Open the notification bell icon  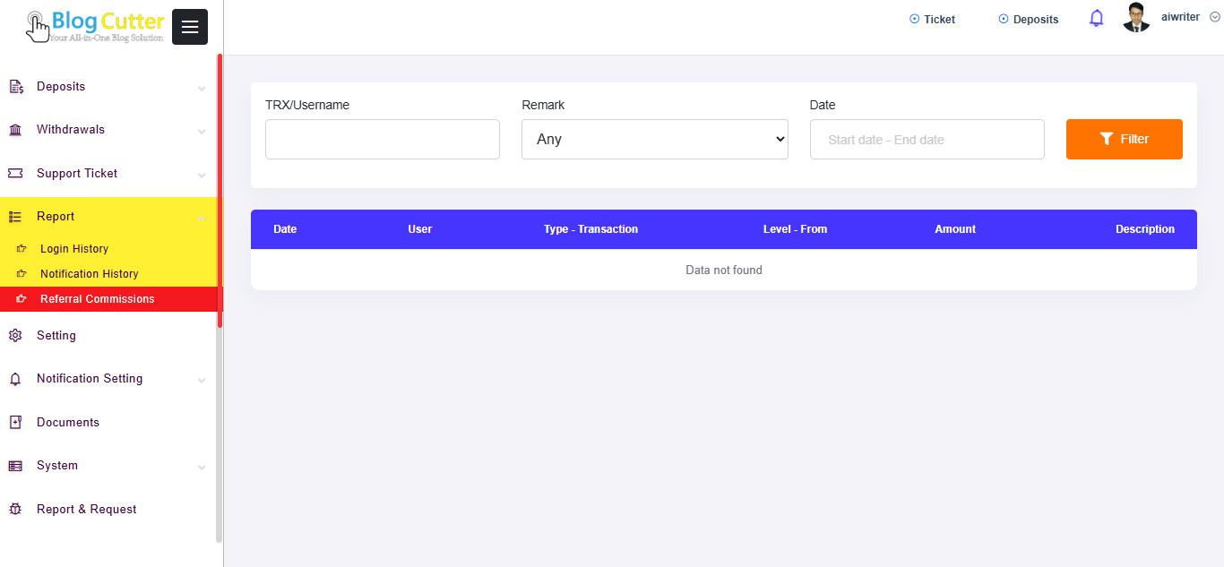(x=1096, y=19)
